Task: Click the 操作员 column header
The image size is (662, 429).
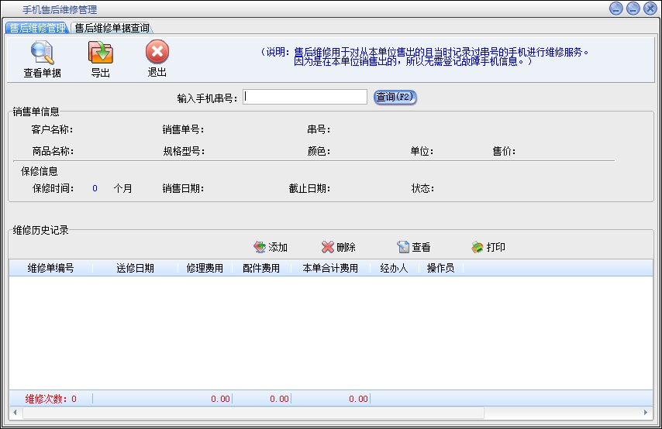Action: [440, 269]
